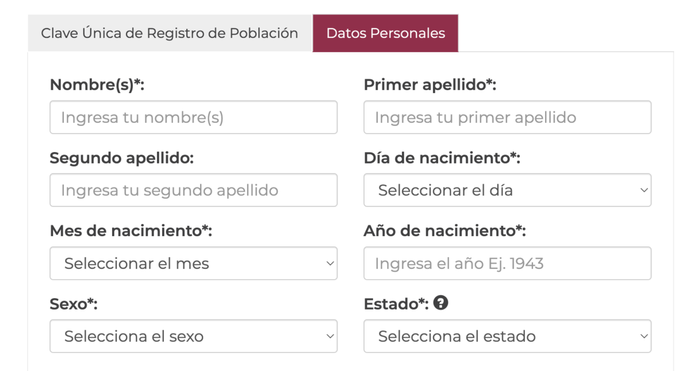
Task: Click the chevron arrow on Selecciona el sexo
Action: click(330, 336)
